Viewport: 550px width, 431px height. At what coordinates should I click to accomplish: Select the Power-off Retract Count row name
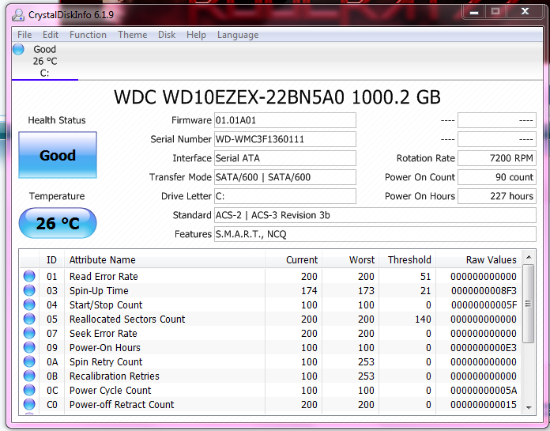(122, 404)
